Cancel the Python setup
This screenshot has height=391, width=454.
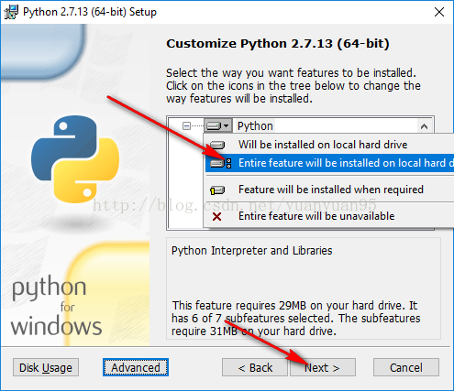click(406, 367)
